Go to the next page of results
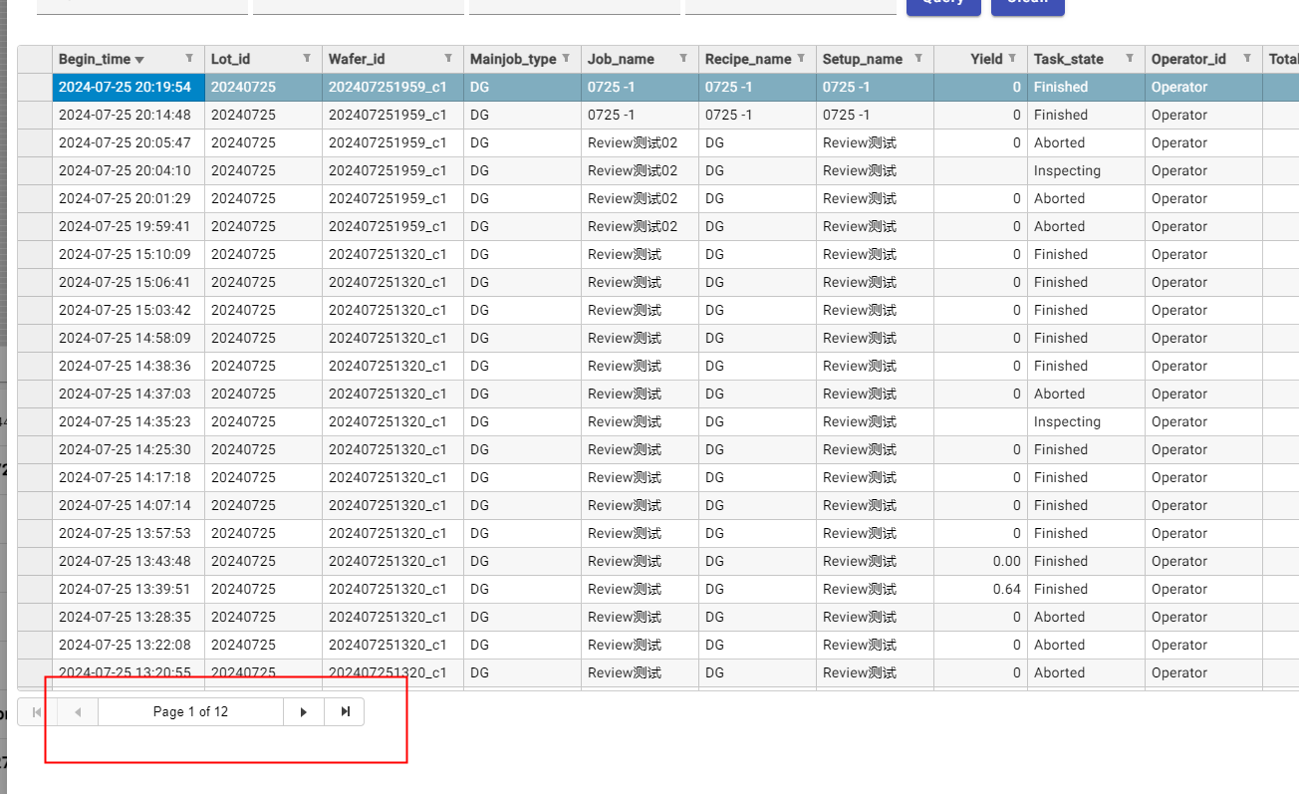The height and width of the screenshot is (794, 1299). coord(304,711)
